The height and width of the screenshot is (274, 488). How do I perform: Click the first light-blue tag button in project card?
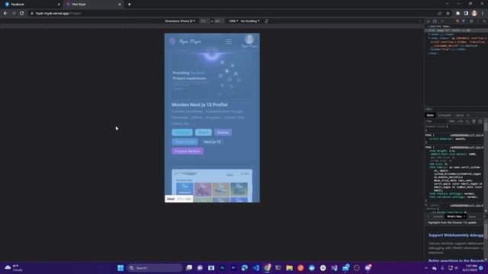click(x=182, y=132)
